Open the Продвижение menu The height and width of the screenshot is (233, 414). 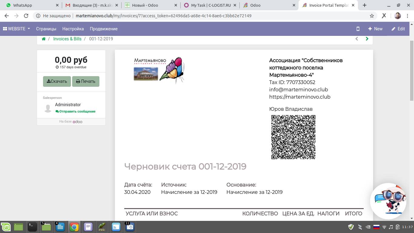pyautogui.click(x=104, y=29)
